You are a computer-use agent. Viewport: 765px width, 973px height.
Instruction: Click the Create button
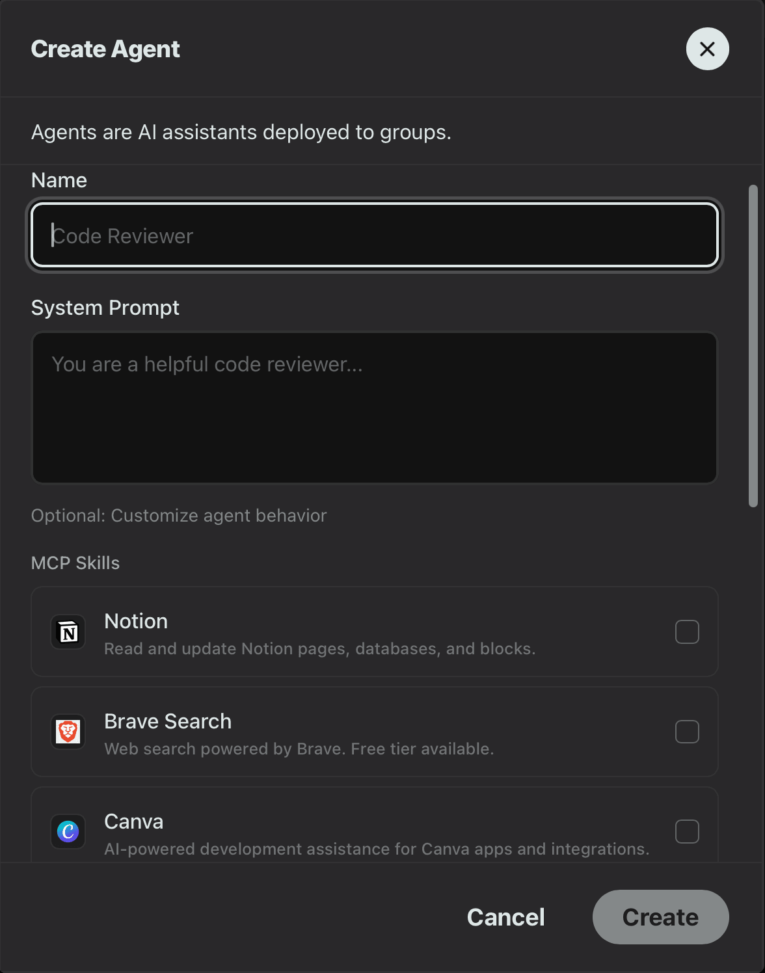(x=660, y=917)
